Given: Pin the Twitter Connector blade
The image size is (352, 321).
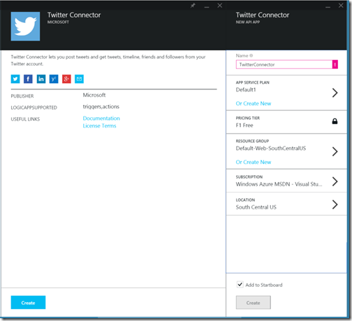Looking at the screenshot, I should [193, 6].
